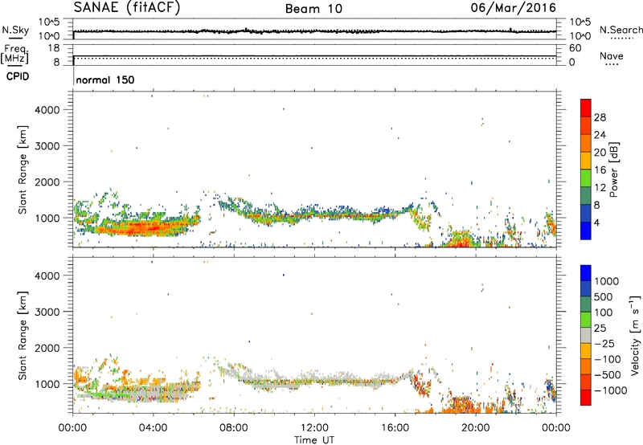Pick the yellow 16–20 dB Power colorbar segment
The width and height of the screenshot is (643, 445).
(586, 161)
